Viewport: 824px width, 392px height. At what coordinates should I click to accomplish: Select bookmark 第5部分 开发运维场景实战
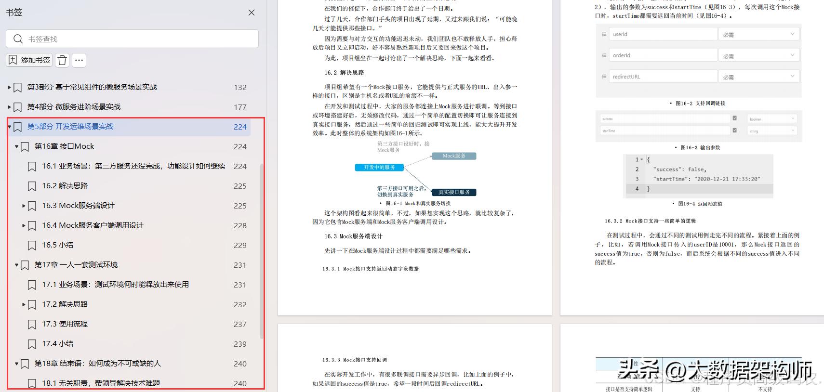click(x=70, y=127)
